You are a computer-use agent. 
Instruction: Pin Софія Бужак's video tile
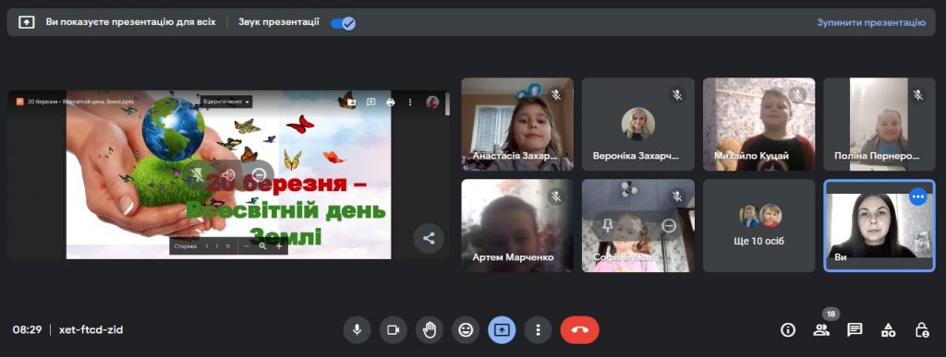click(608, 225)
